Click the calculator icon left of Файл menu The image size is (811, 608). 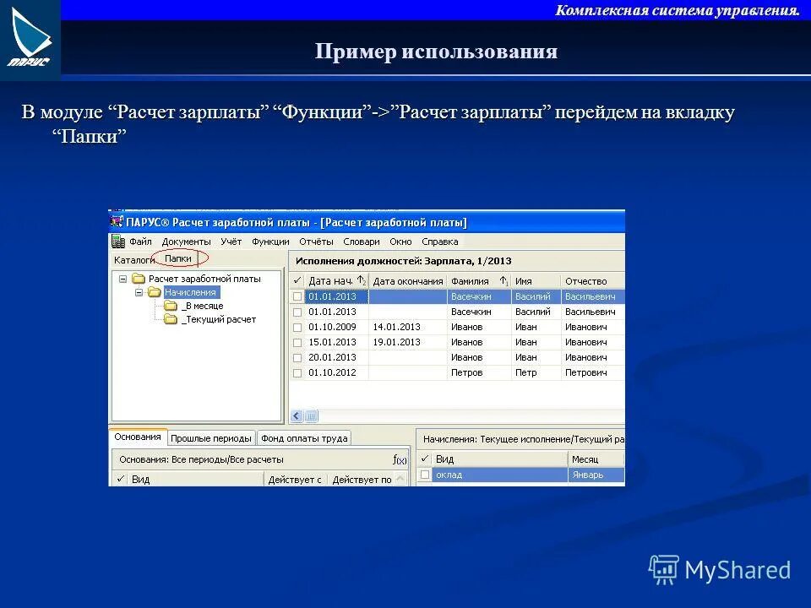[117, 242]
